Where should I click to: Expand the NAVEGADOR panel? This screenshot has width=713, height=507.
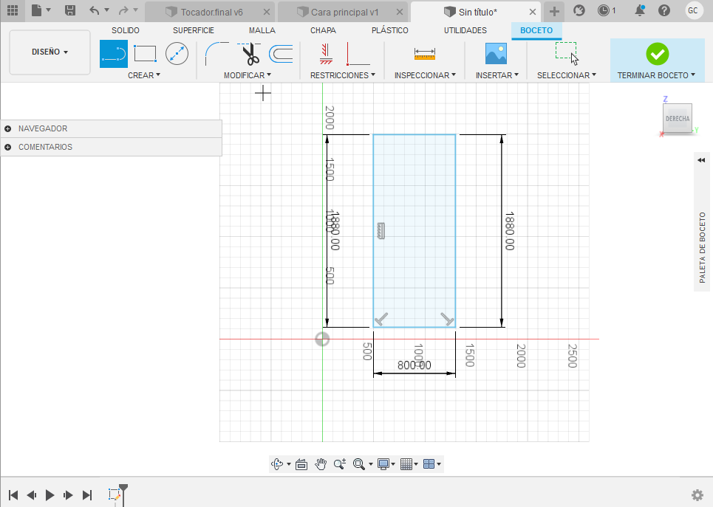pos(8,128)
